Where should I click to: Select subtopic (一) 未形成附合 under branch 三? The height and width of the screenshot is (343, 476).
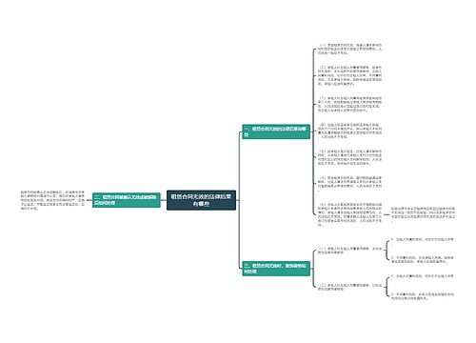pyautogui.click(x=350, y=251)
